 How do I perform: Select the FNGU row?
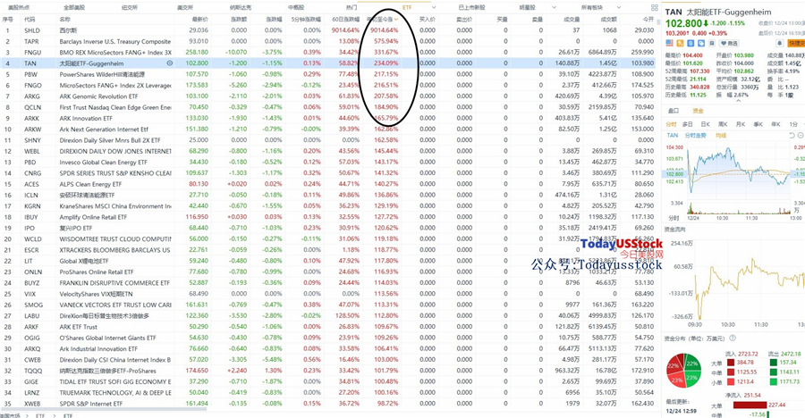click(330, 53)
